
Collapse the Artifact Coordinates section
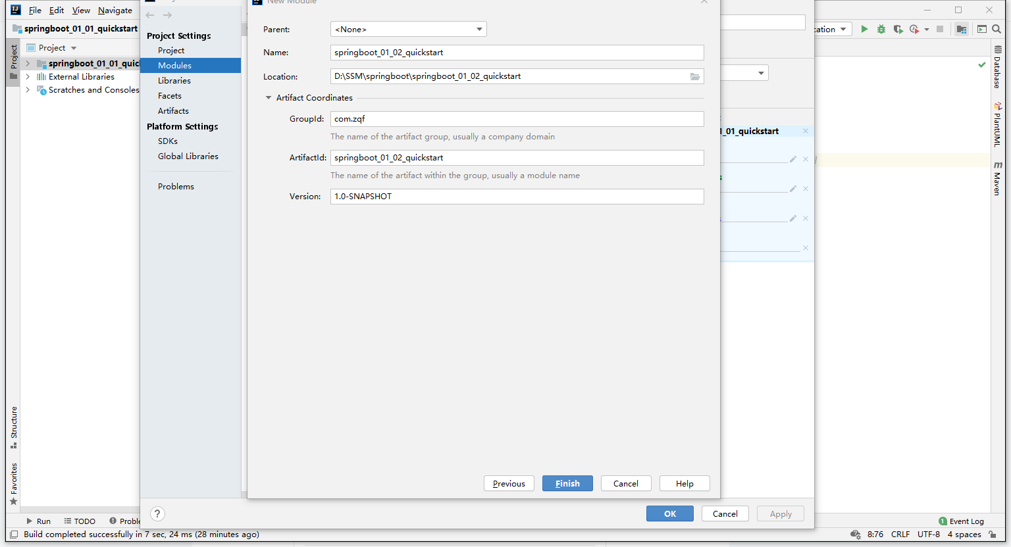[x=269, y=98]
